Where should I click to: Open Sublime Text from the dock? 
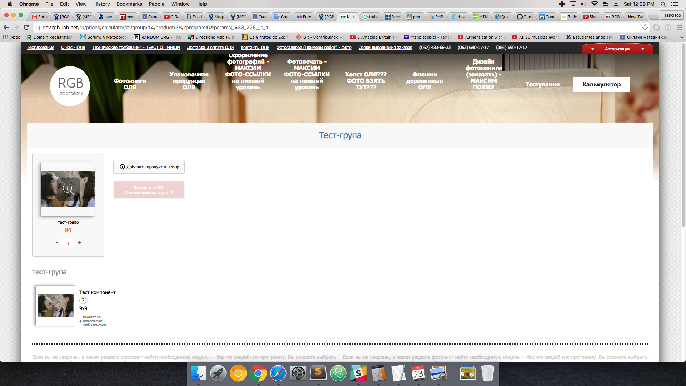click(318, 373)
